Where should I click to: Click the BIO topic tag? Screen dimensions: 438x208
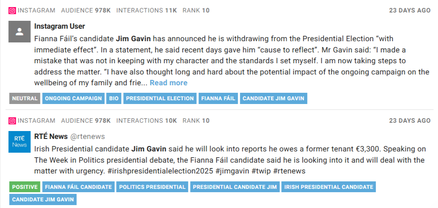(x=113, y=99)
